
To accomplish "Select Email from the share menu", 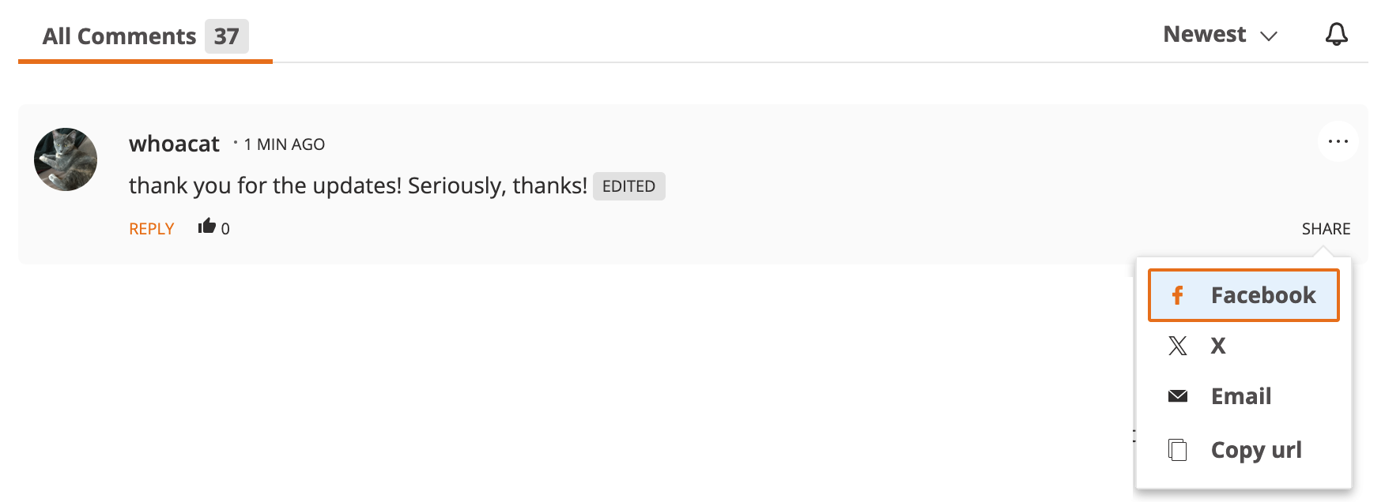I will pos(1240,395).
